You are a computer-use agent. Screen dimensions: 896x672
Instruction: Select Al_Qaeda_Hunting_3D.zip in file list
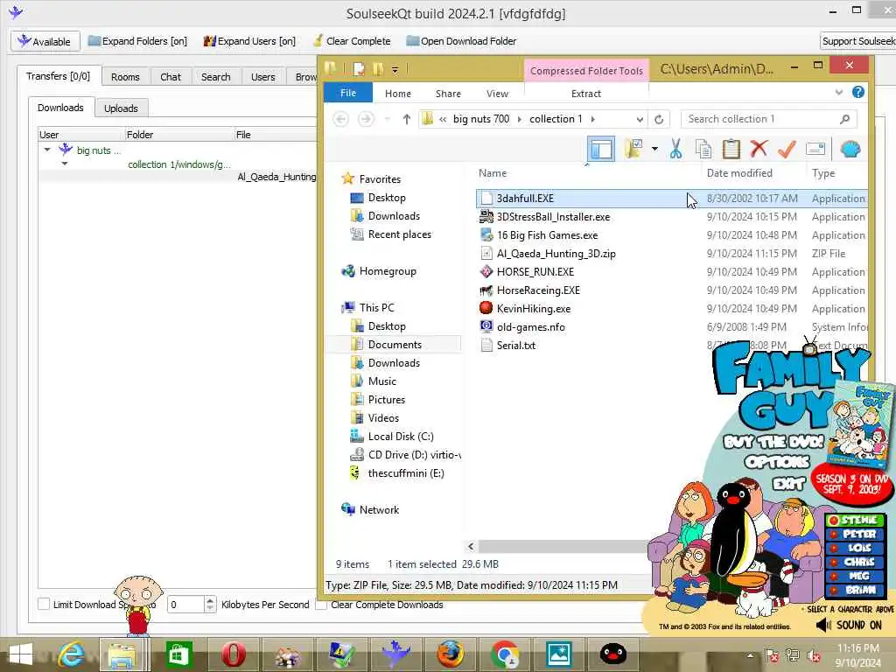556,253
